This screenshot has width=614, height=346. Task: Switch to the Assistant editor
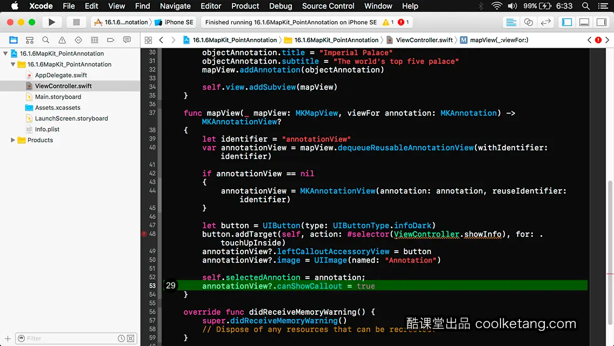pos(528,22)
